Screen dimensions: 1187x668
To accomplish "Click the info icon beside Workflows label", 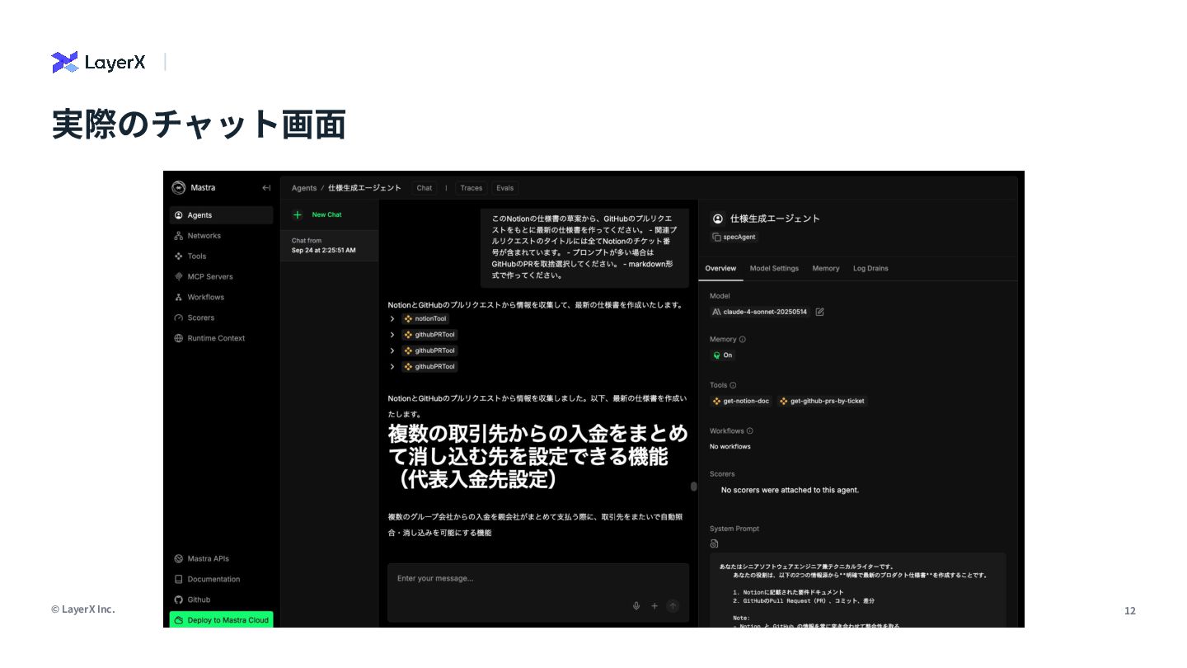I will [749, 431].
